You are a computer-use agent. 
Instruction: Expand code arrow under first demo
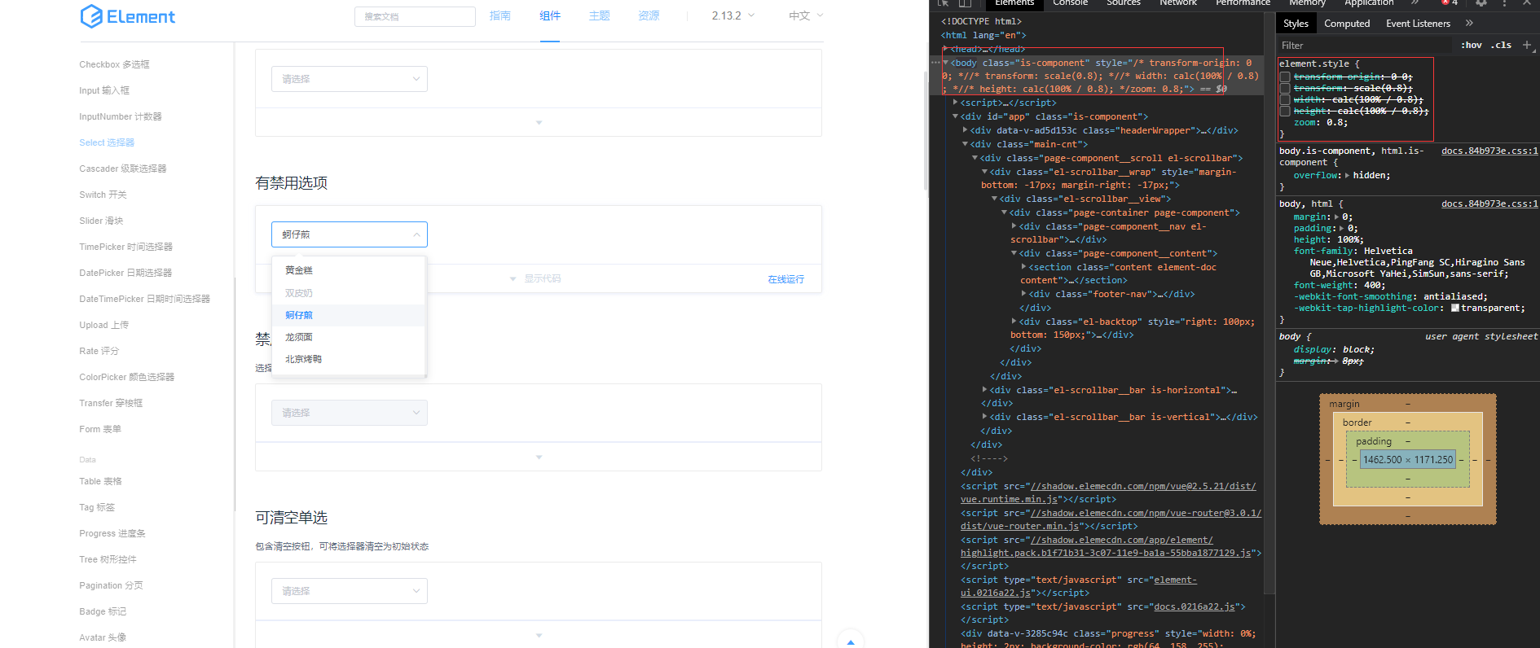click(x=539, y=123)
